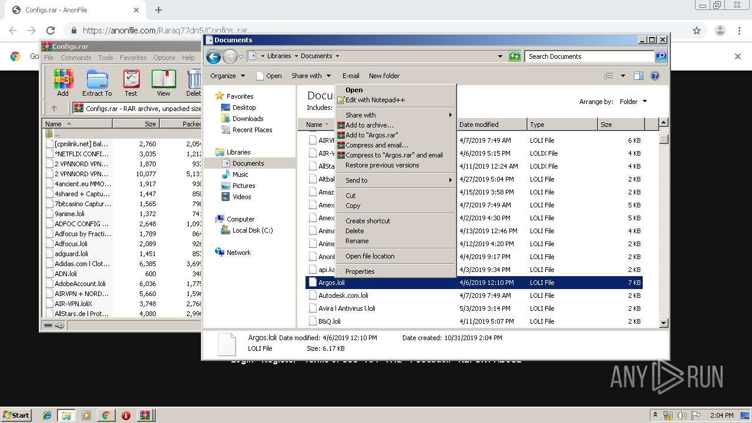Select Add to "Argos.rar"
This screenshot has width=752, height=423.
[395, 135]
